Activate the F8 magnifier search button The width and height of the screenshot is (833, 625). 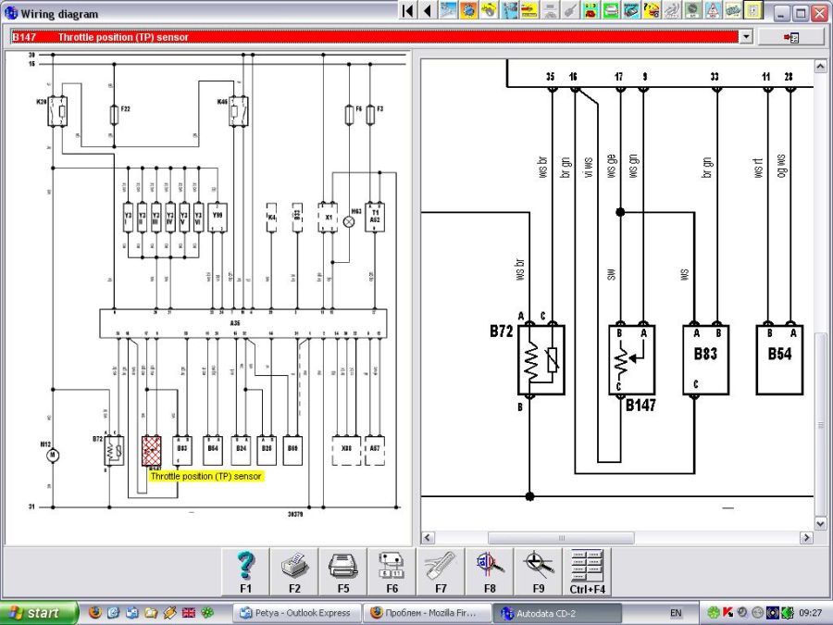(489, 570)
